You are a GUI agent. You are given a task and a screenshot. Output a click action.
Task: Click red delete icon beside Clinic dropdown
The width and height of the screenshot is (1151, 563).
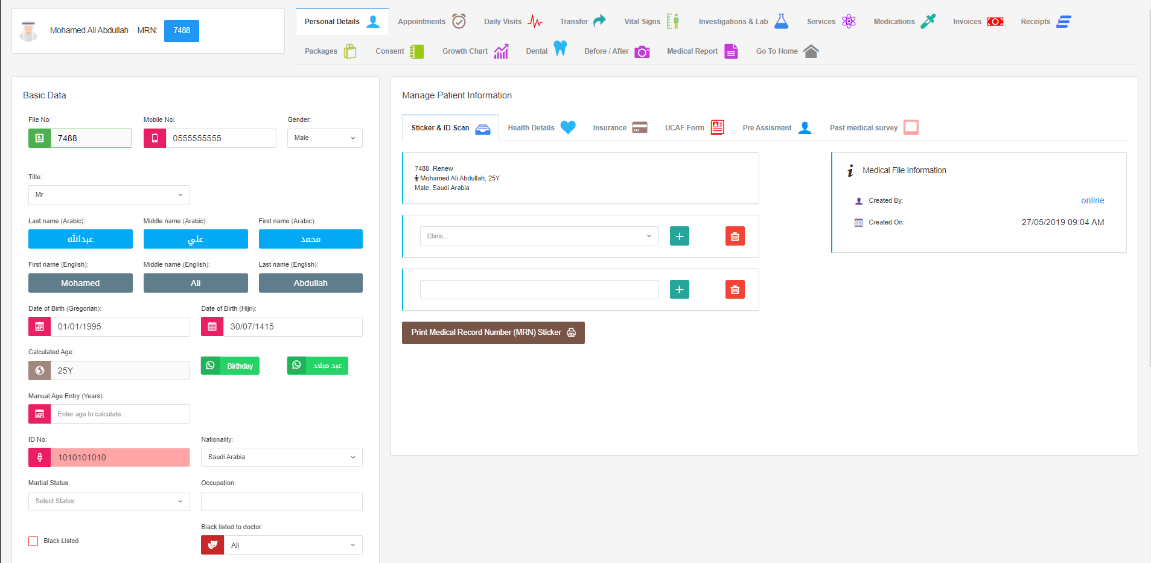coord(735,237)
